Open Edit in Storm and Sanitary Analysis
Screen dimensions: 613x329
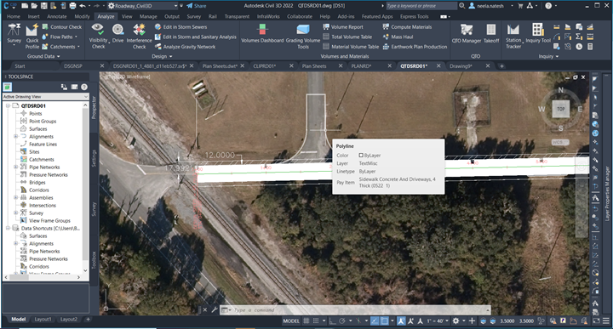pos(196,37)
